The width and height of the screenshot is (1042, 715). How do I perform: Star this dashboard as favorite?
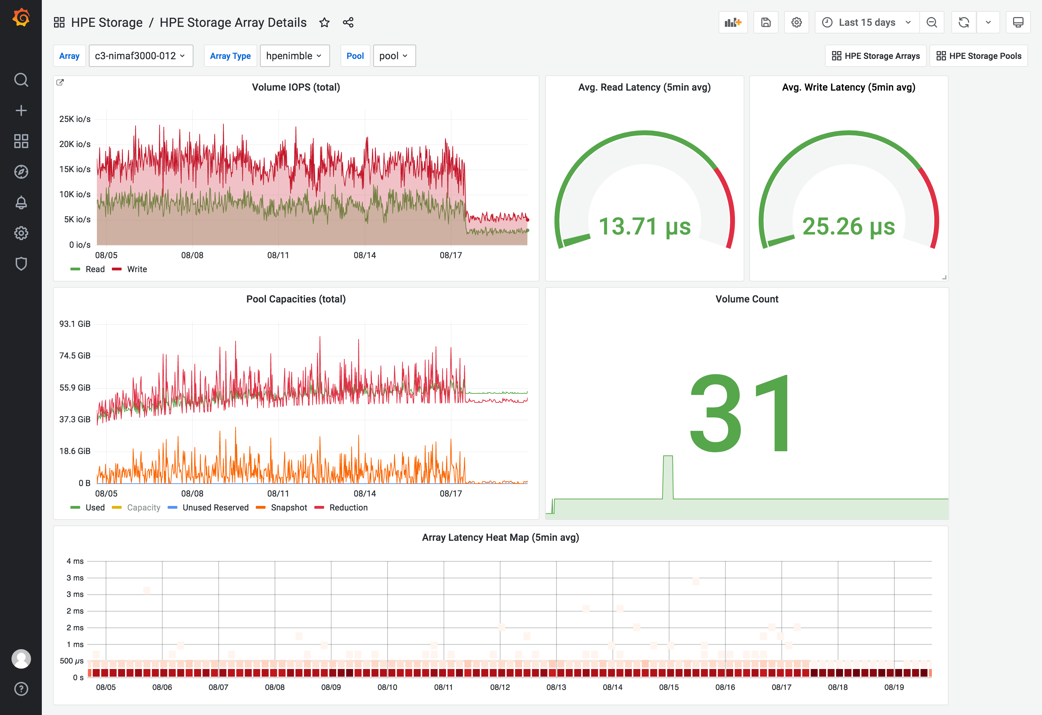[324, 22]
